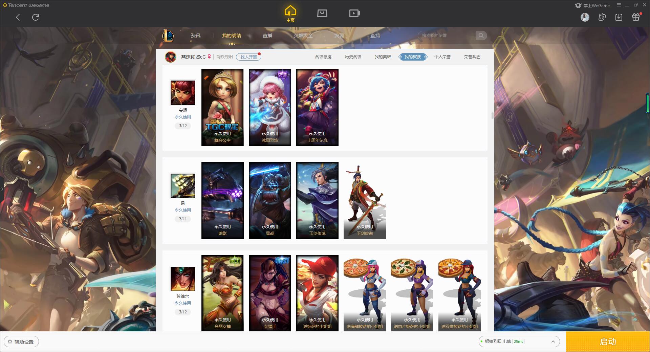Click the 3/11 count under 易

click(183, 219)
